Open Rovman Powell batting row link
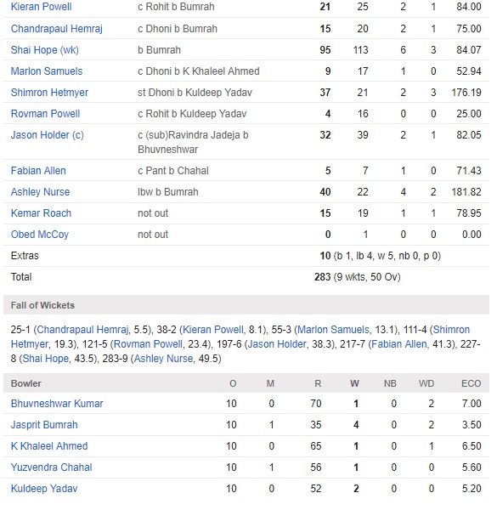Image resolution: width=497 pixels, height=510 pixels. click(x=45, y=114)
